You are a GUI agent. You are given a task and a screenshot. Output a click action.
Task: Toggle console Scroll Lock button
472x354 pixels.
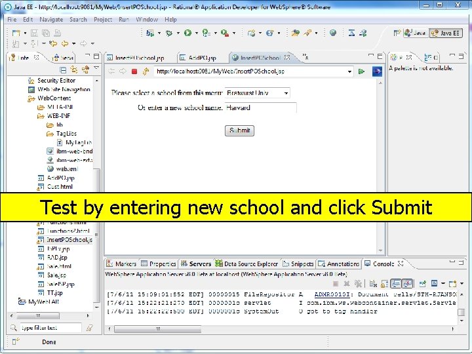click(385, 284)
